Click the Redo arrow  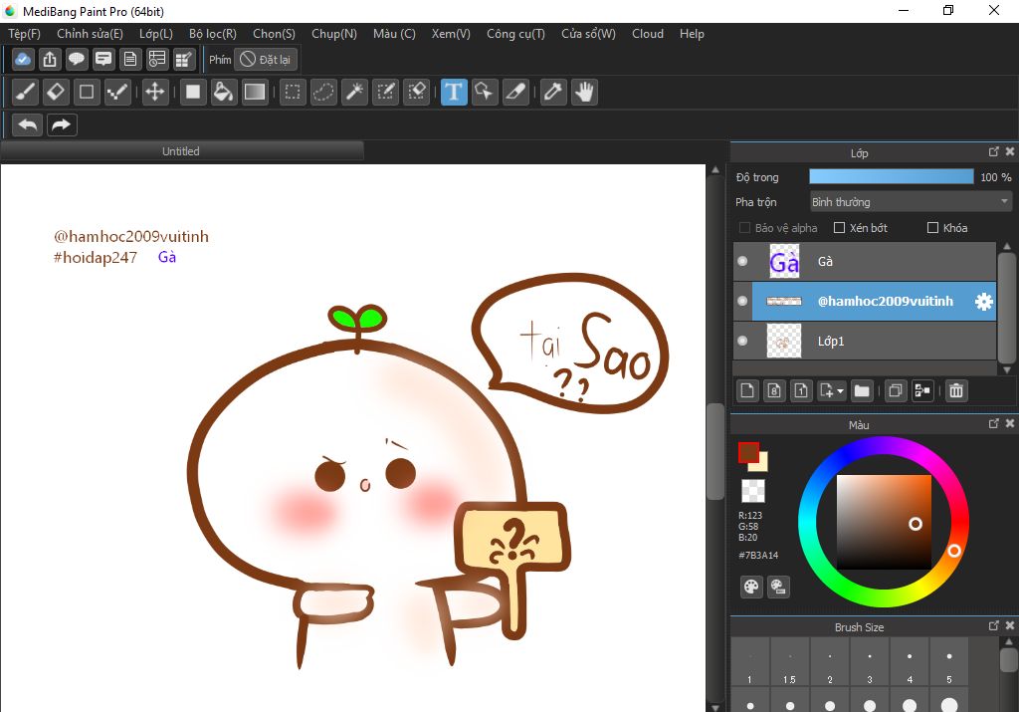coord(62,124)
